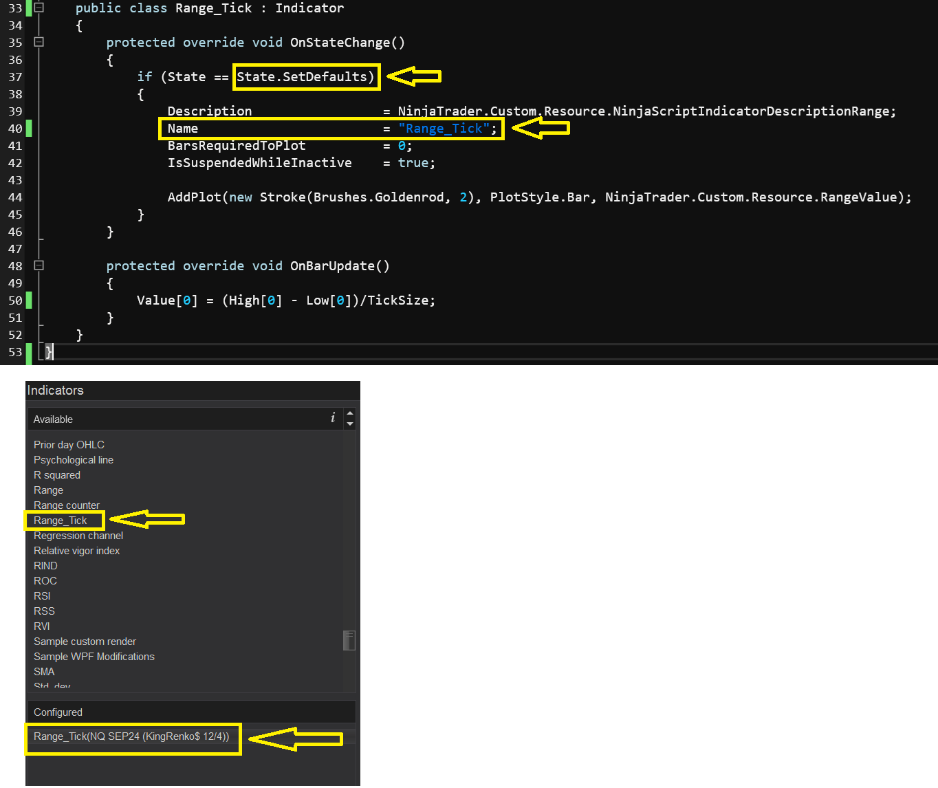
Task: Select the RSS indicator
Action: (44, 611)
